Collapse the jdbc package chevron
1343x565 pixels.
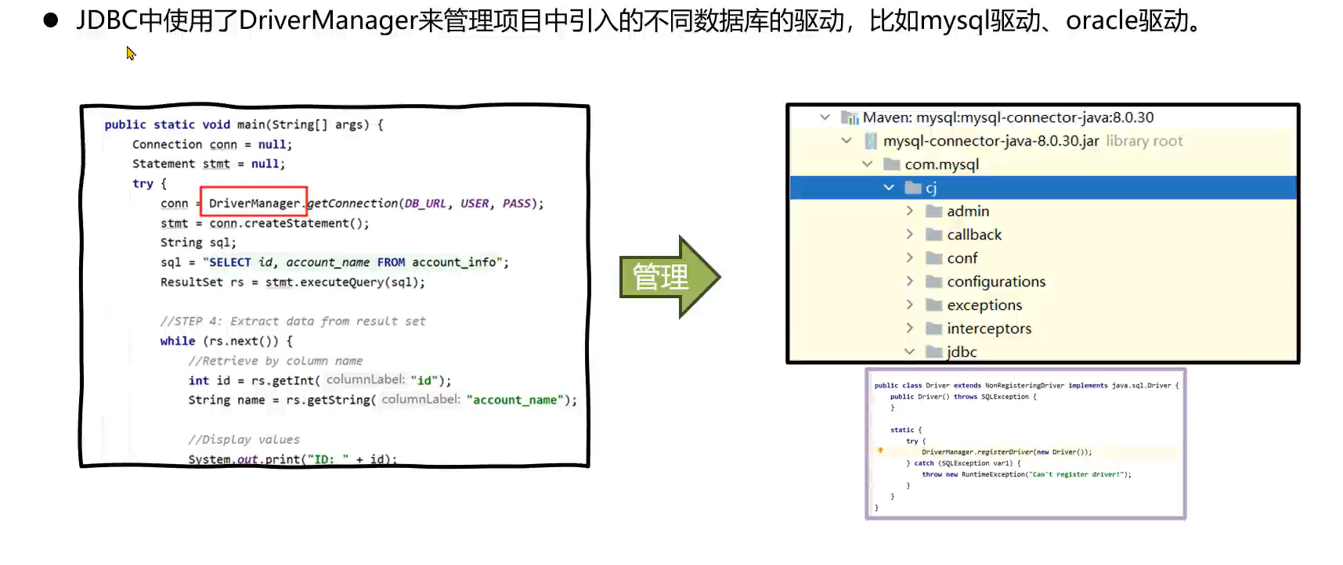coord(909,352)
